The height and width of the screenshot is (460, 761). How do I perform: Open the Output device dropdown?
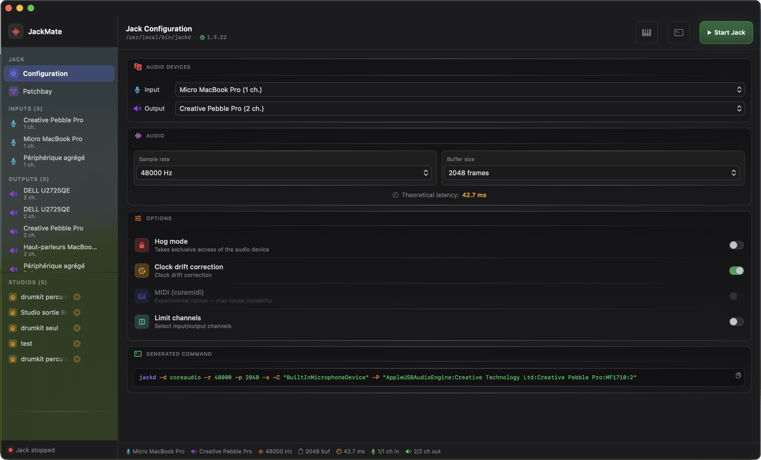459,109
